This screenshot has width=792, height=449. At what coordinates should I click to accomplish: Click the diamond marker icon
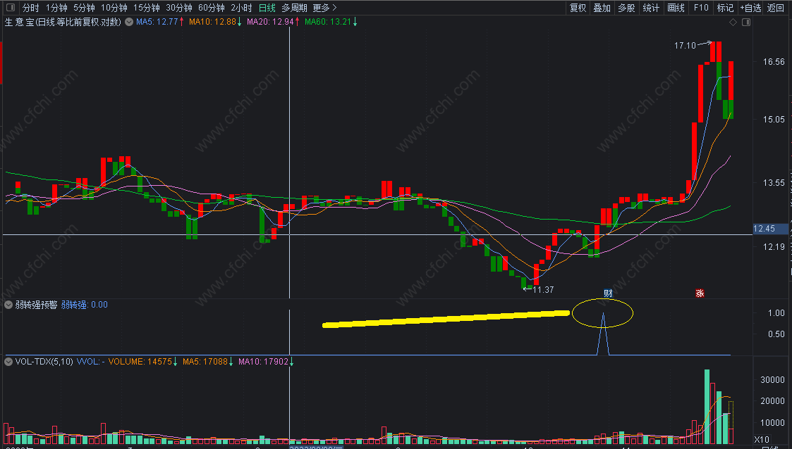pyautogui.click(x=733, y=23)
